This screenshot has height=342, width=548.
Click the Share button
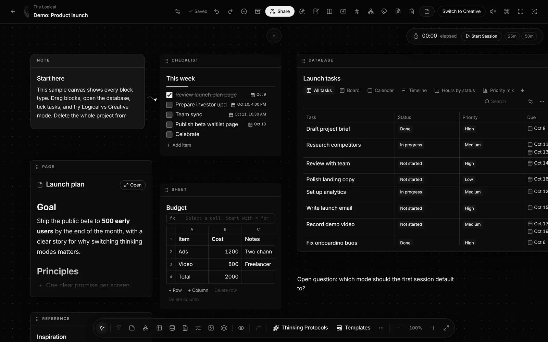tap(280, 11)
